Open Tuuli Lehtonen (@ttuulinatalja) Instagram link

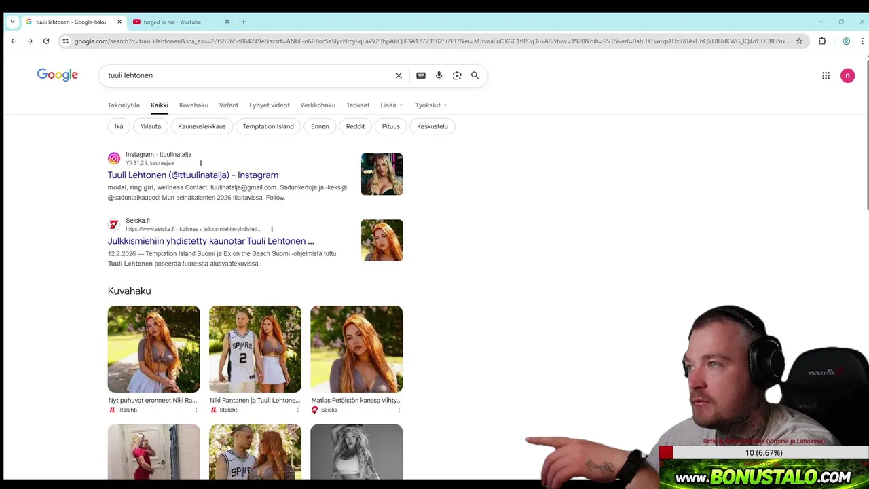point(193,175)
